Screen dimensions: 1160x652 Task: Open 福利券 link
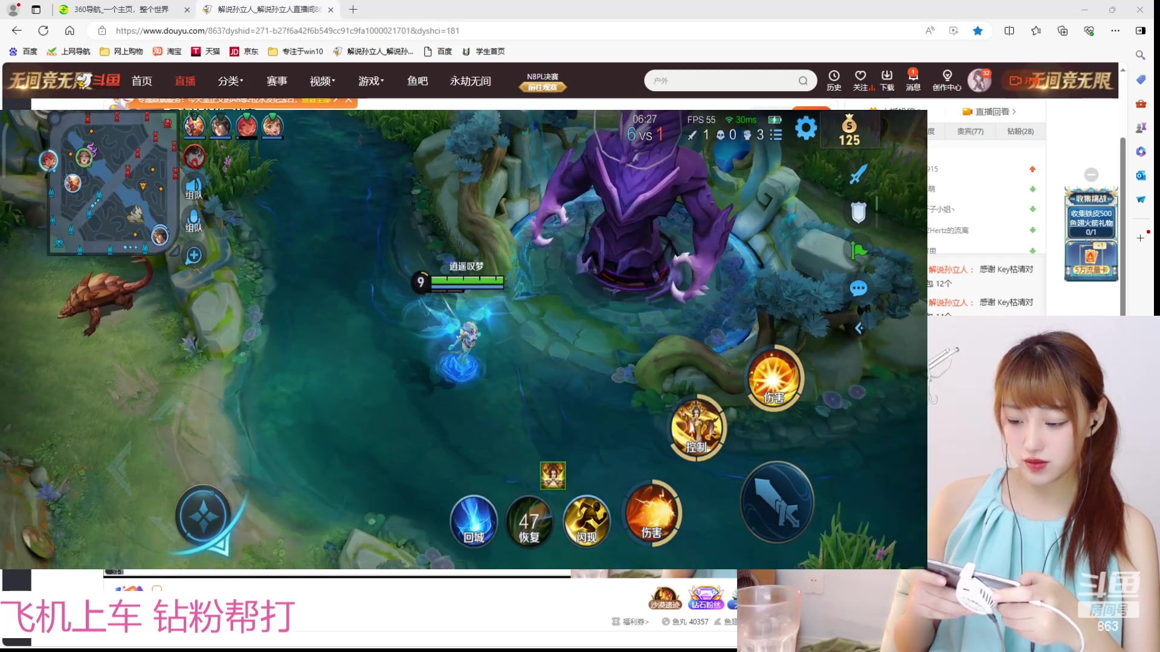point(630,621)
